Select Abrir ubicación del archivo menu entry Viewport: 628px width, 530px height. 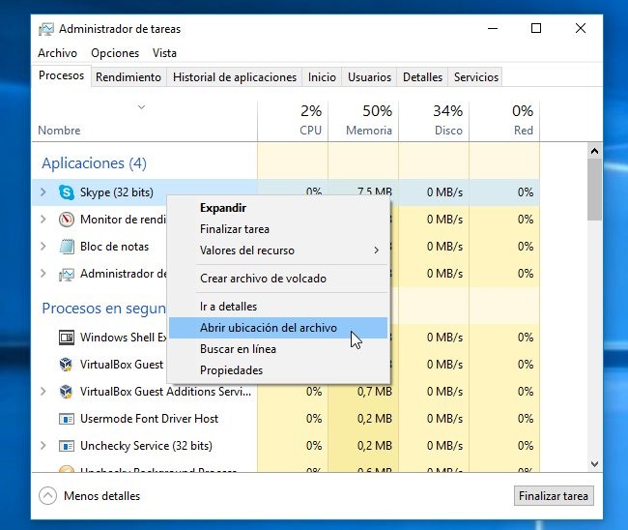268,328
